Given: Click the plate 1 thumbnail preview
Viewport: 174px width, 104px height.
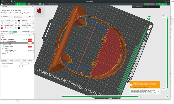Looking at the screenshot, I should (40, 11).
